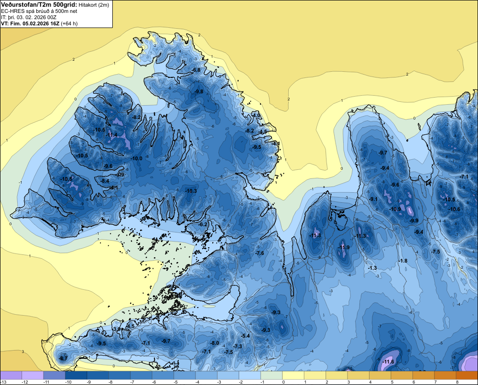478x385 pixels.
Task: Click the VT valid time line 16Z
Action: [39, 23]
